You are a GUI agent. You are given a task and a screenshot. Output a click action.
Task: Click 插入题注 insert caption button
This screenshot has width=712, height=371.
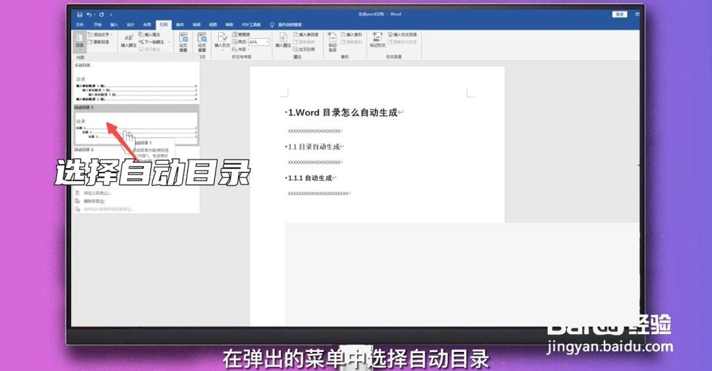[x=283, y=40]
